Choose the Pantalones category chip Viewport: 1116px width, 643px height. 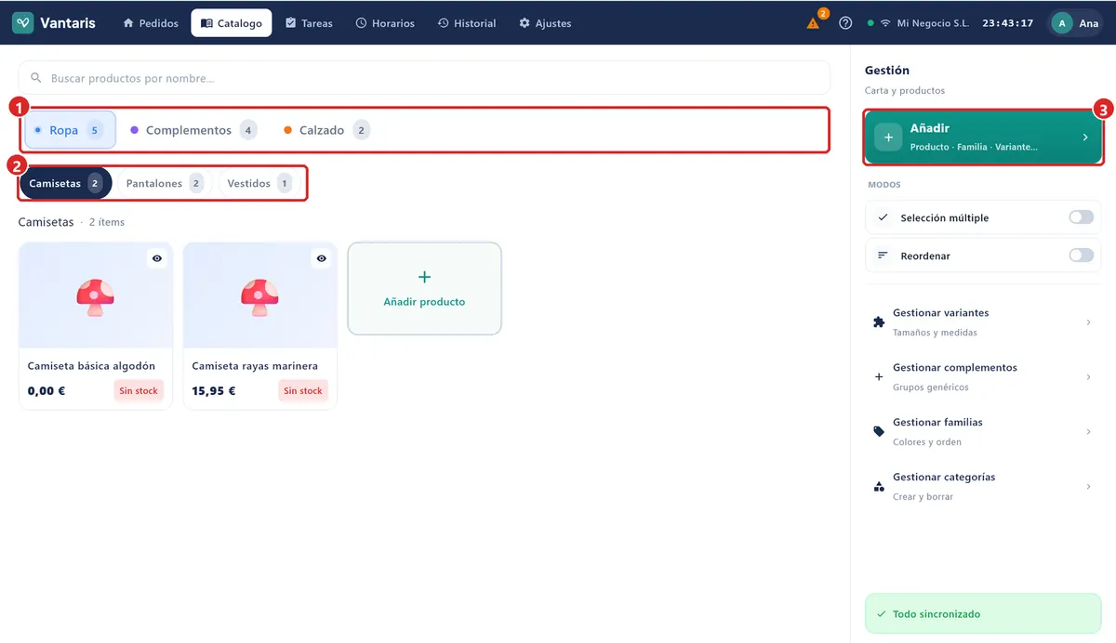point(165,183)
